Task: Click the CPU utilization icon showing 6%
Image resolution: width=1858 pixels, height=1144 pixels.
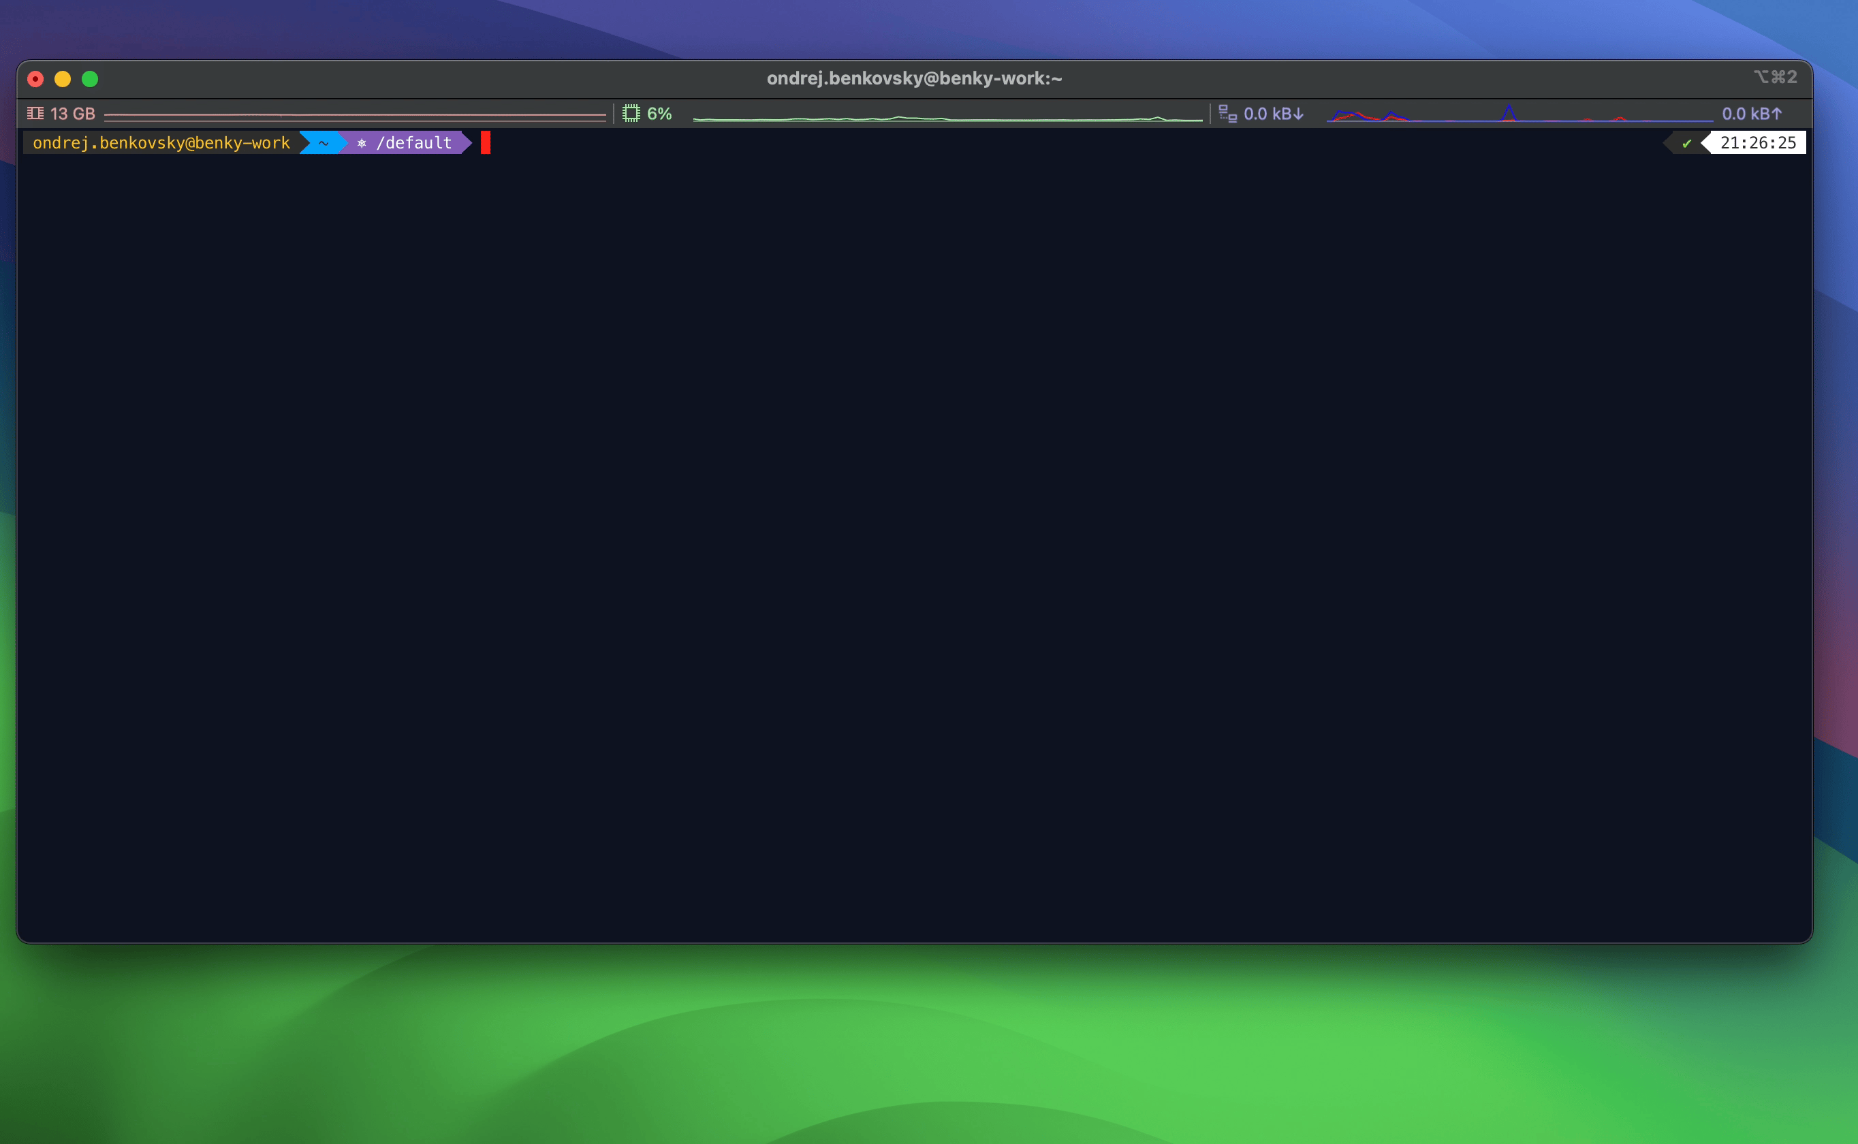Action: click(631, 113)
